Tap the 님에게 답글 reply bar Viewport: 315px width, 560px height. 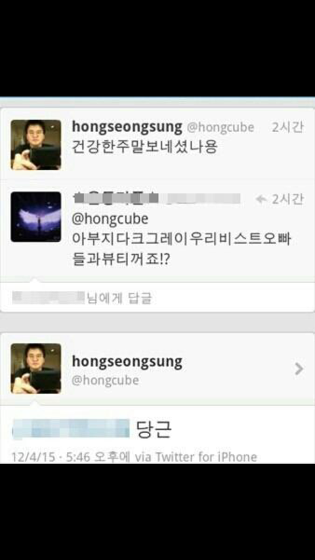coord(157,297)
